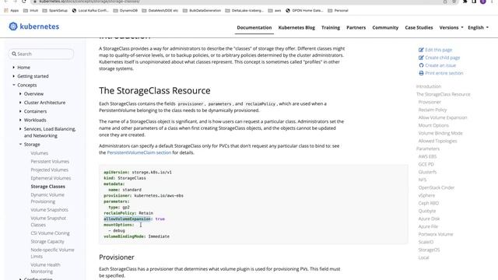Open Kubernetes Blog from the top nav
This screenshot has height=280, width=498.
coord(296,28)
